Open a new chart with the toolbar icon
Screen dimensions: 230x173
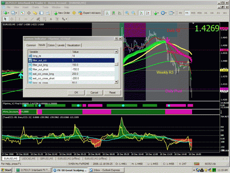(5, 13)
